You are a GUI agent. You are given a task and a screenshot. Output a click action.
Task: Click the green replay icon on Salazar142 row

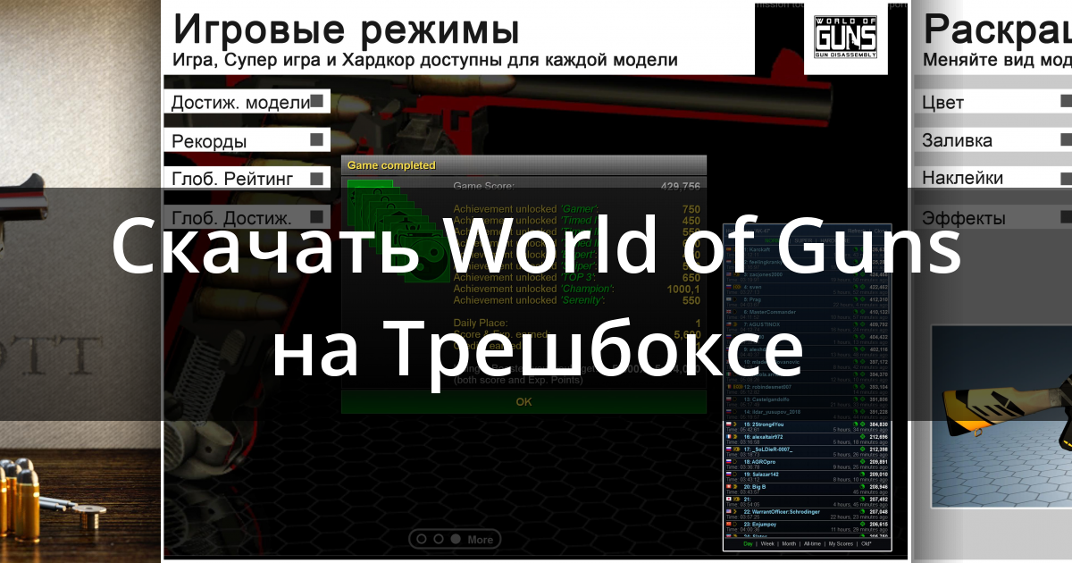862,475
